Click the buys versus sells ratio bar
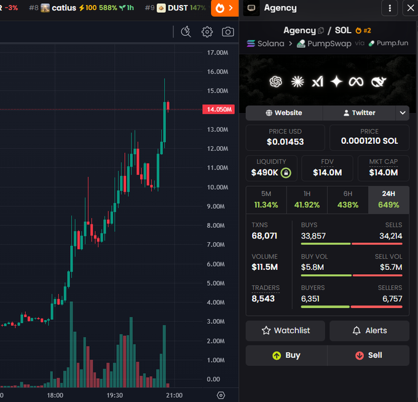The width and height of the screenshot is (418, 402). pyautogui.click(x=352, y=243)
